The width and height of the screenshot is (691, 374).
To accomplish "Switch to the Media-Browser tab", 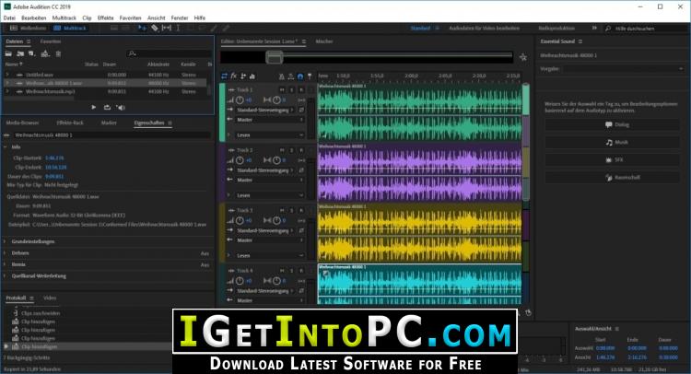I will [x=22, y=123].
